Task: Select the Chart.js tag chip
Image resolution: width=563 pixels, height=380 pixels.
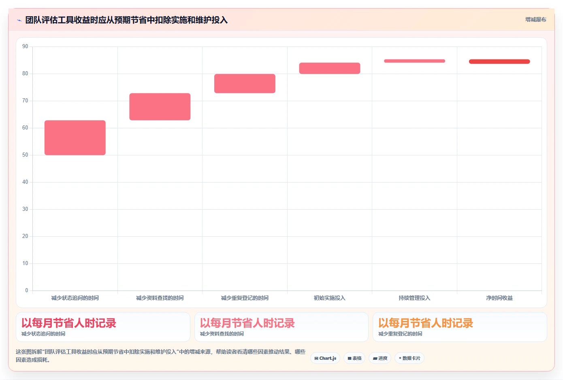Action: click(x=325, y=358)
